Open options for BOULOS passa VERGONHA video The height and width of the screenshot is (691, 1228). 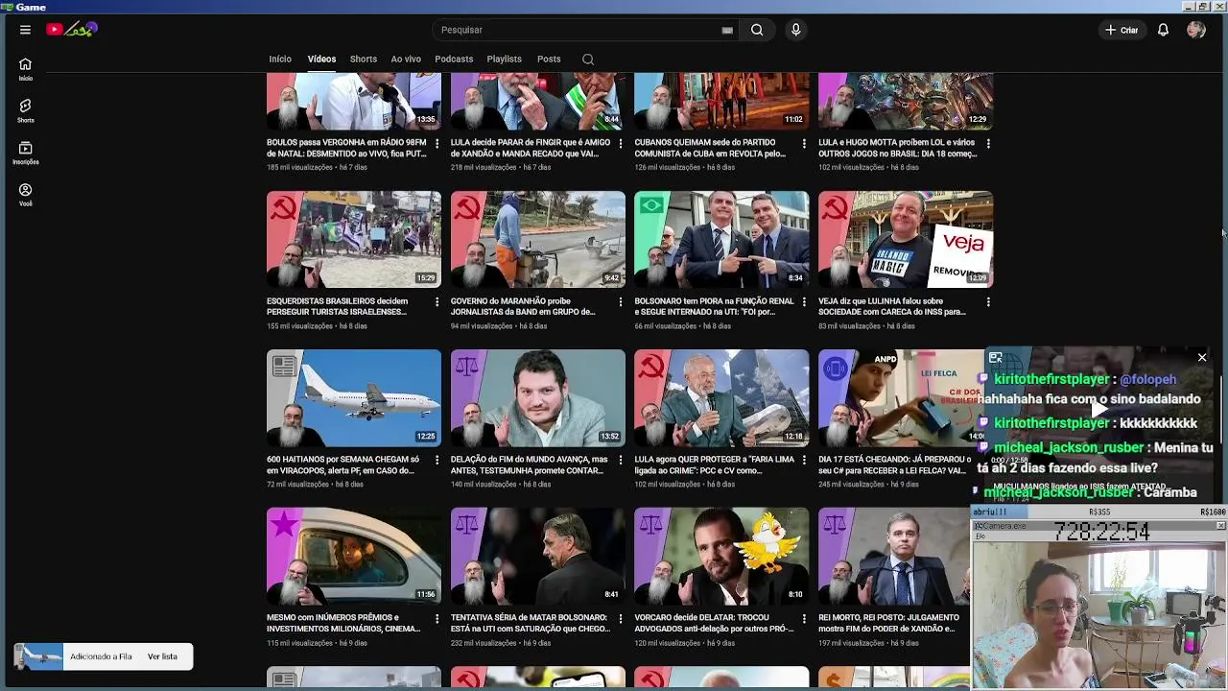437,143
